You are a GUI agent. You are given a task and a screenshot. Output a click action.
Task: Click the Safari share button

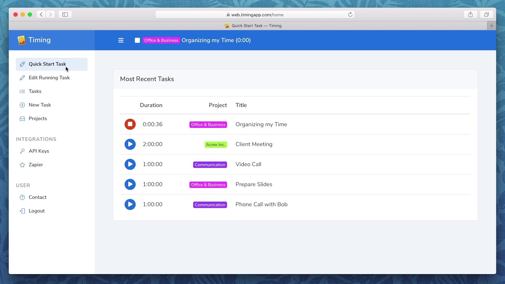[470, 15]
